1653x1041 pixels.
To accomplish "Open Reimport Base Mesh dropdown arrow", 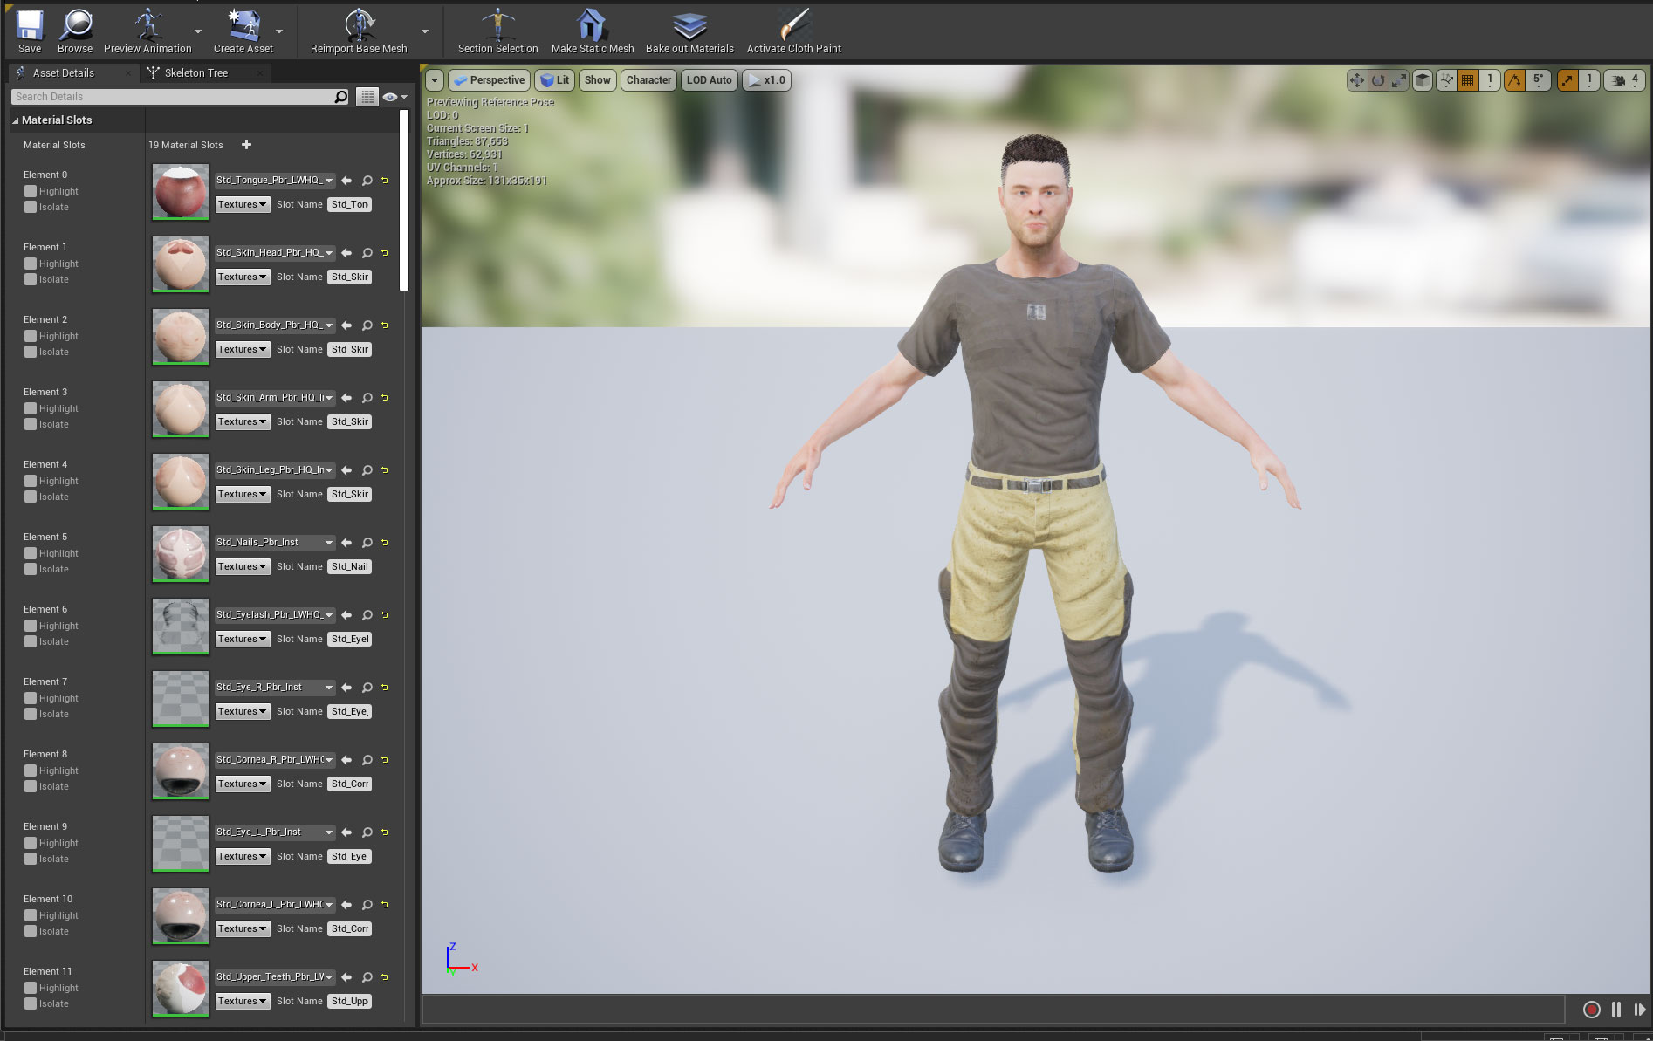I will [425, 31].
